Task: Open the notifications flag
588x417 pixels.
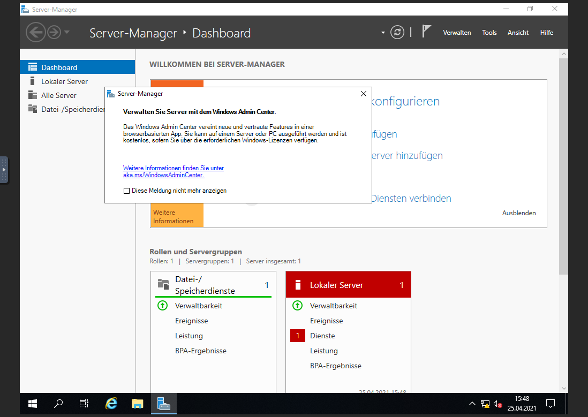Action: pos(426,32)
